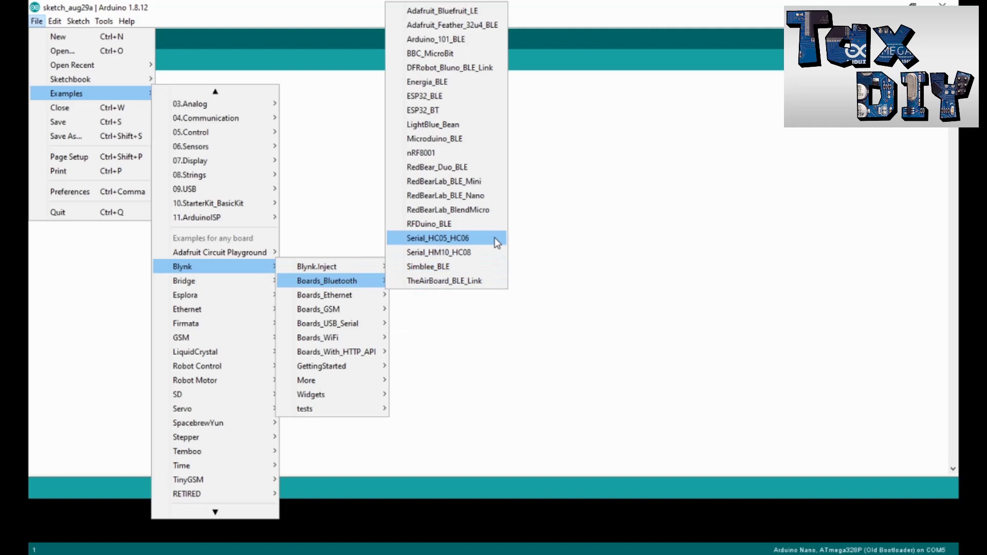Open the Edit menu
987x555 pixels.
[54, 21]
